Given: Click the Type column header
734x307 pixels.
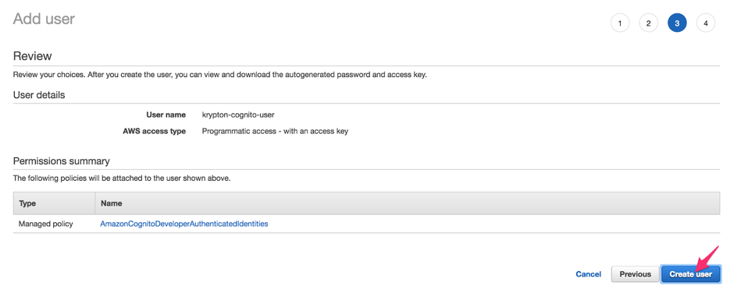Looking at the screenshot, I should click(x=27, y=203).
